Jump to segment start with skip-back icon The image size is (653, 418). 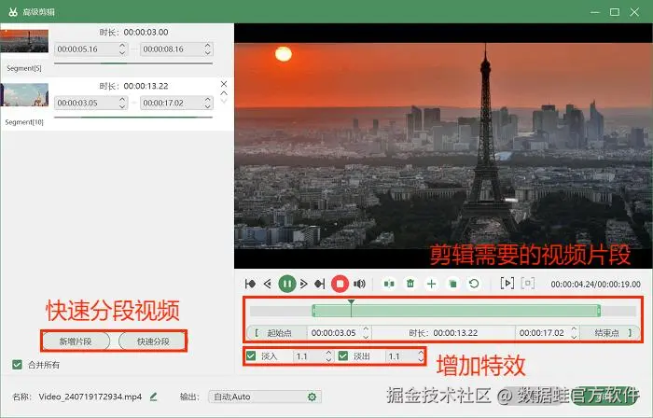pos(250,284)
